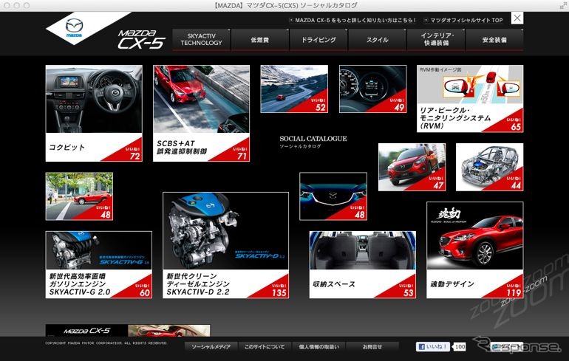Select the 安全装備 tab
The width and height of the screenshot is (569, 361).
(494, 40)
